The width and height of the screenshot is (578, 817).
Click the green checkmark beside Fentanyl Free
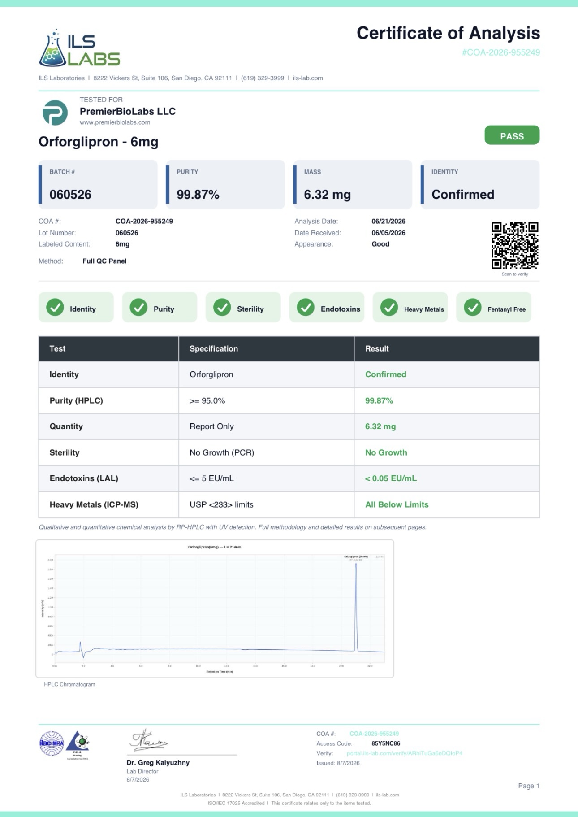tap(473, 308)
